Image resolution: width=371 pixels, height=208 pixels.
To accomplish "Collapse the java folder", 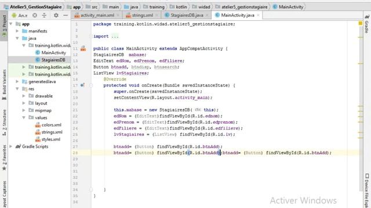I will pos(17,38).
